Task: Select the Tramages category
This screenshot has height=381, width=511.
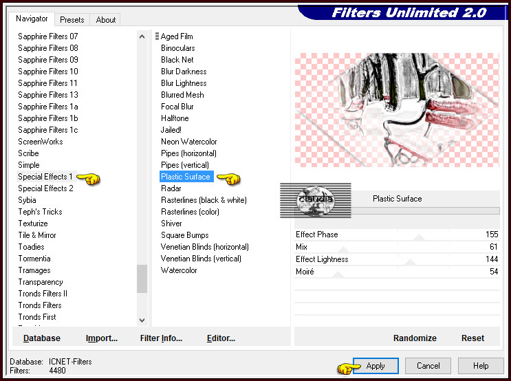Action: [34, 270]
